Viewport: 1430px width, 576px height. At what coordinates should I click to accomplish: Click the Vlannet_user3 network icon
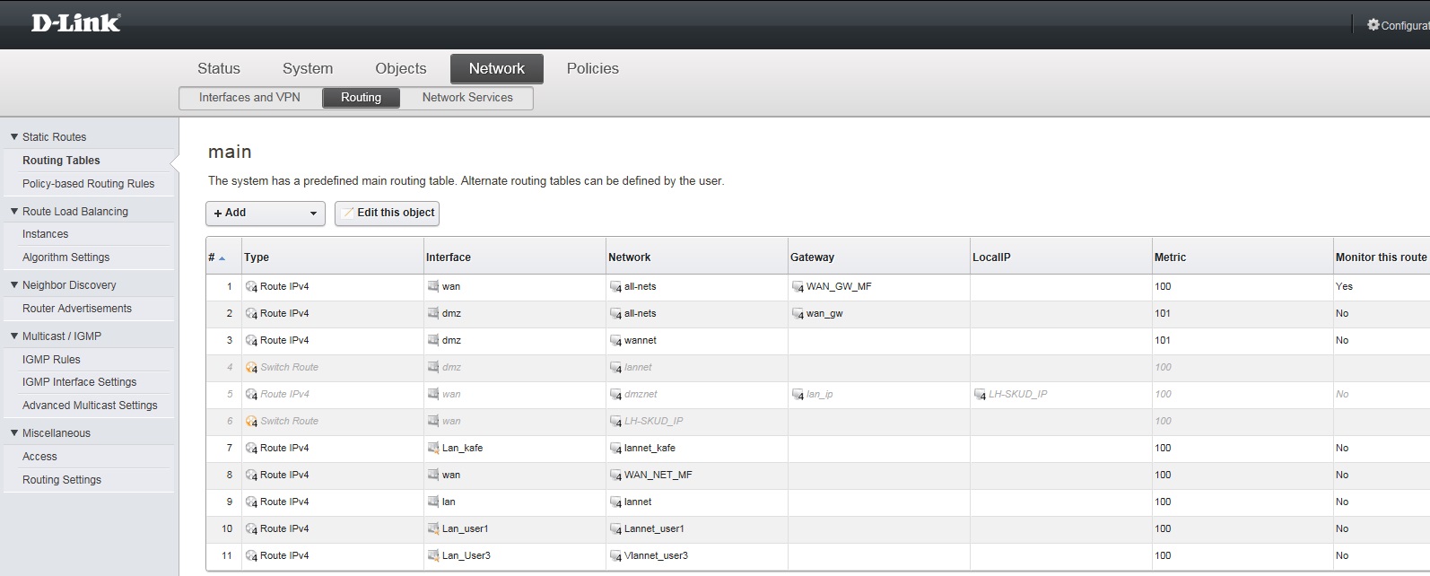point(615,556)
